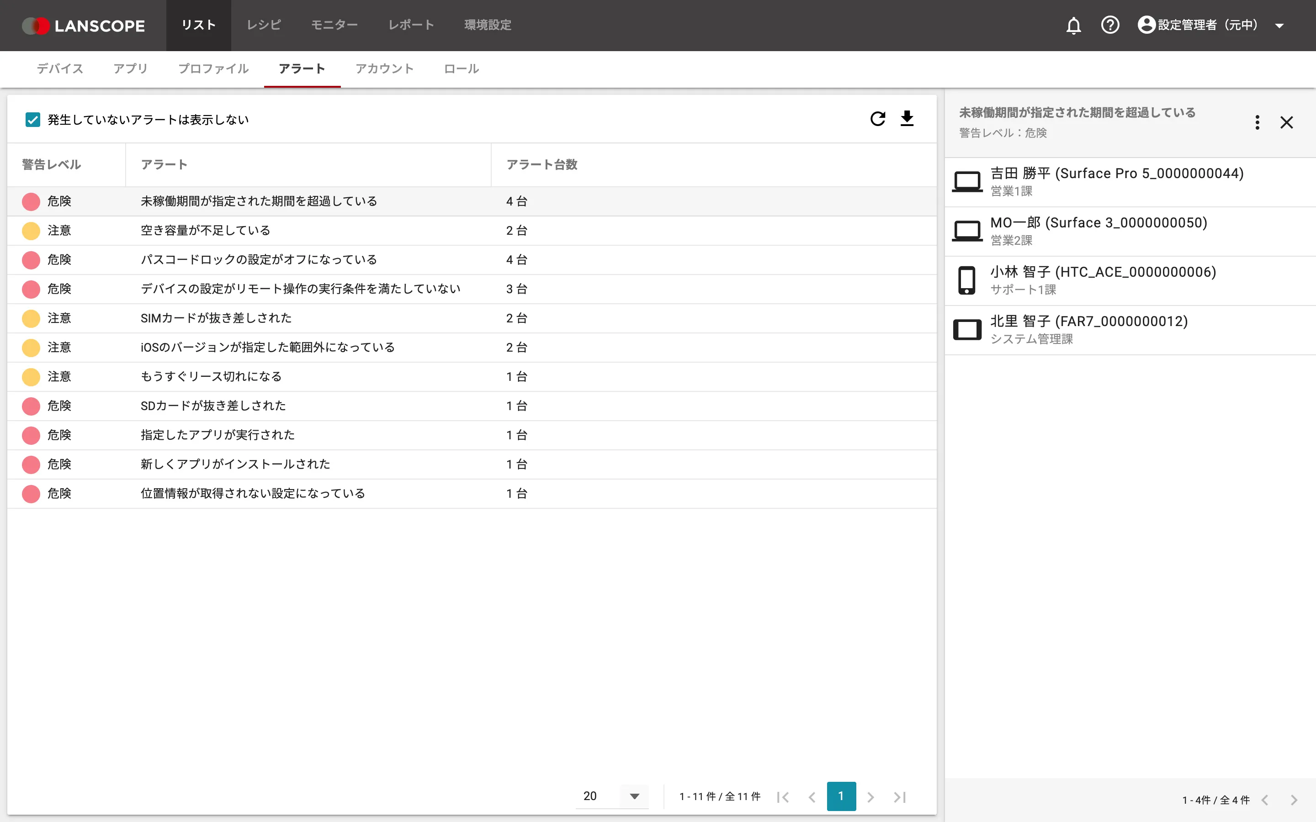This screenshot has height=822, width=1316.
Task: Open the three-dot menu in detail panel
Action: (1257, 122)
